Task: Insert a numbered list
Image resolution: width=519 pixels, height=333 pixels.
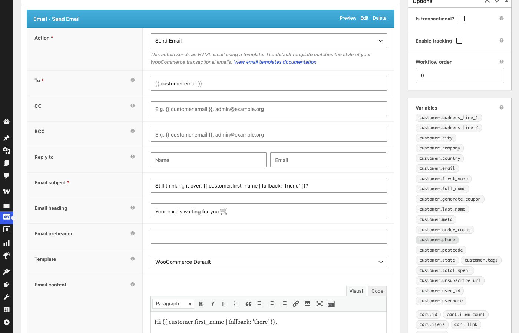Action: (x=237, y=304)
